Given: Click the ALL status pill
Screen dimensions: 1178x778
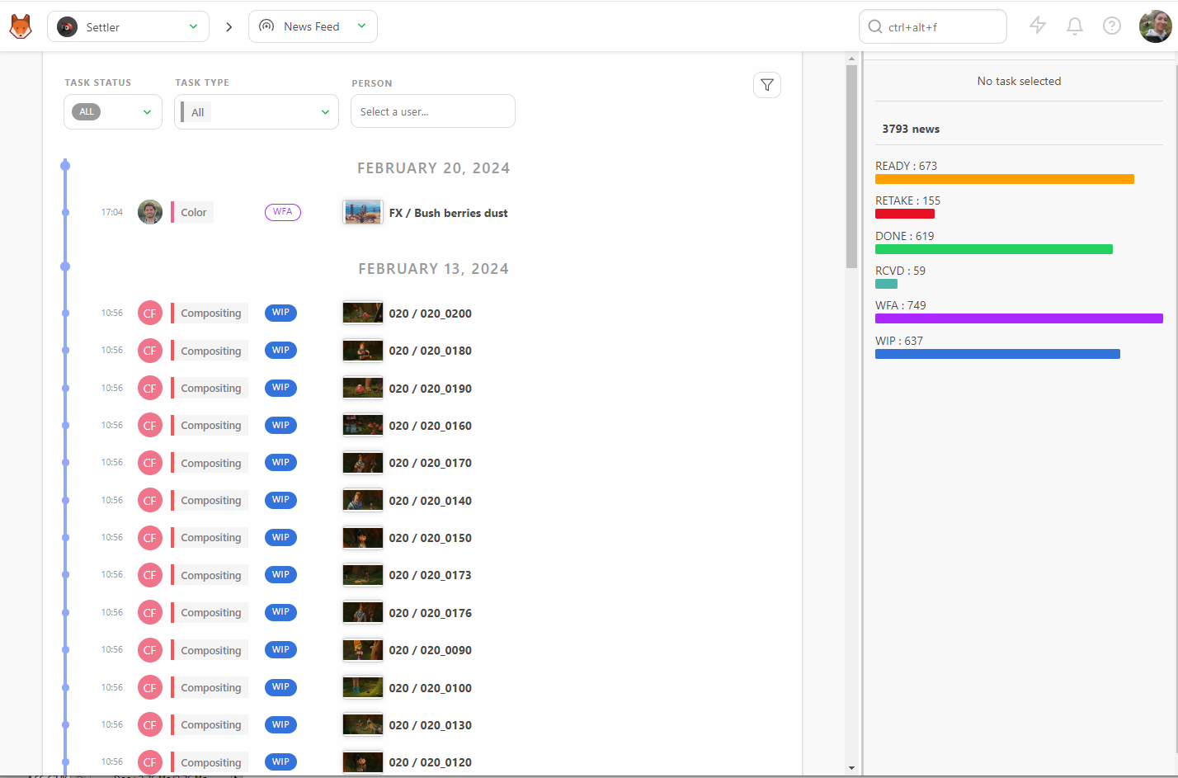Looking at the screenshot, I should (87, 111).
